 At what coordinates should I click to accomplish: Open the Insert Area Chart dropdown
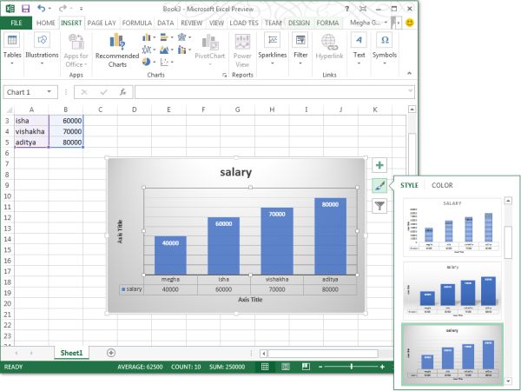point(166,50)
